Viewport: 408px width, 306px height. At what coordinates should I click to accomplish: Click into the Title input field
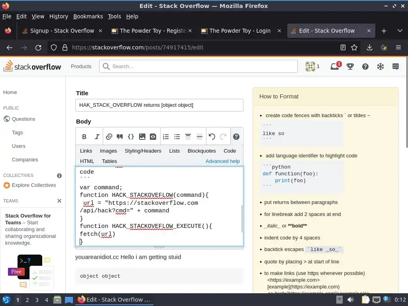[159, 105]
